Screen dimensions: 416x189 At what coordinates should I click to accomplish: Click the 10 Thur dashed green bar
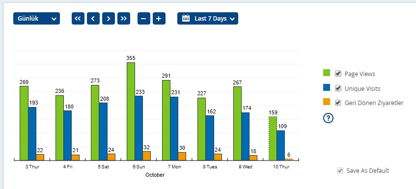(273, 138)
